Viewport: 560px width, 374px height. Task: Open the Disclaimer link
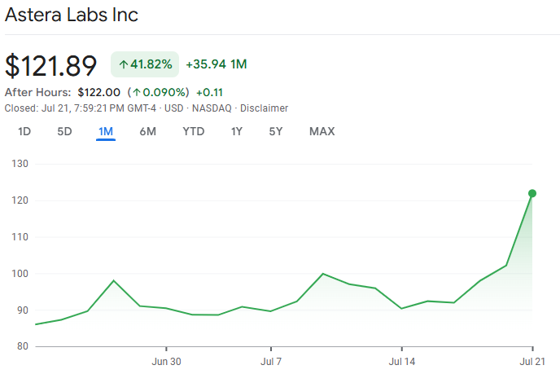click(264, 108)
